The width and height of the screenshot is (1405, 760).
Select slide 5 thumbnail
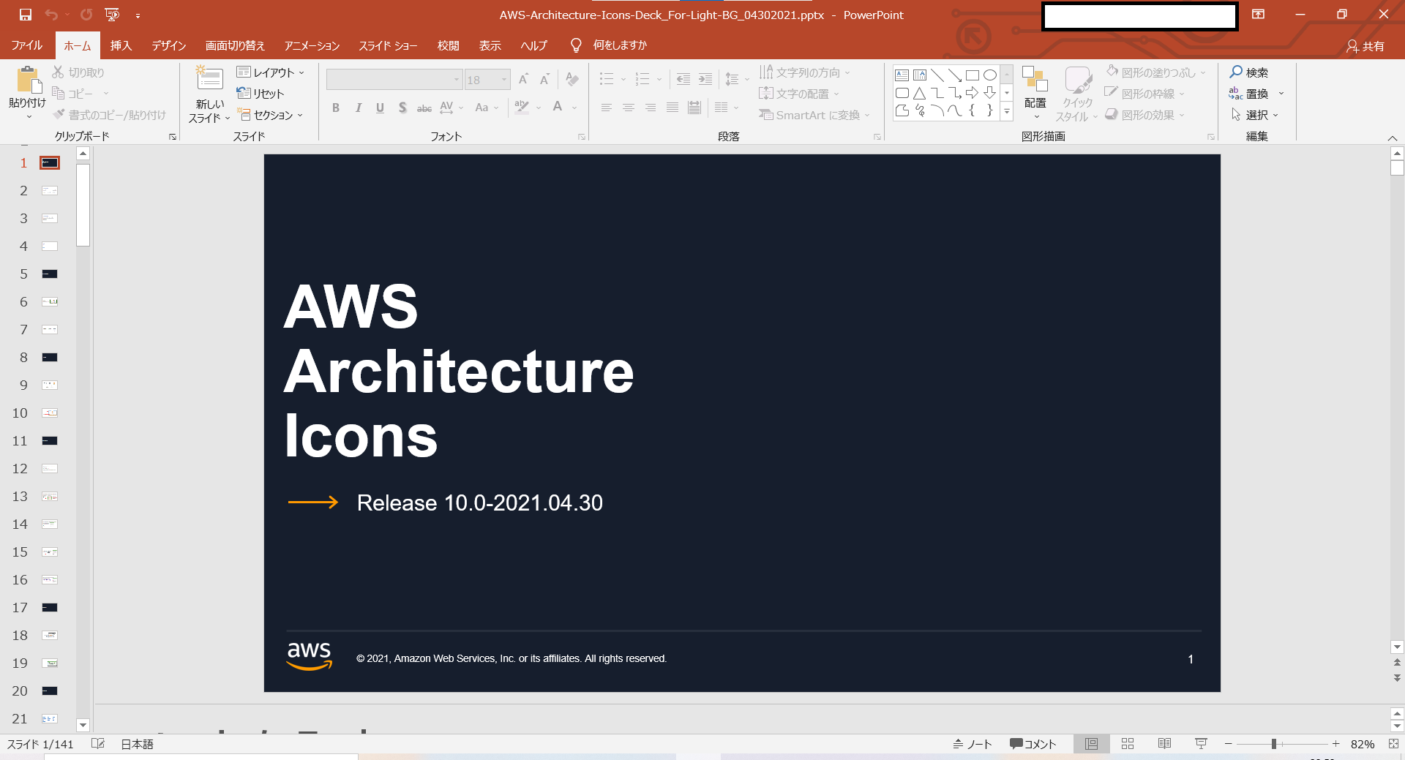click(x=50, y=274)
